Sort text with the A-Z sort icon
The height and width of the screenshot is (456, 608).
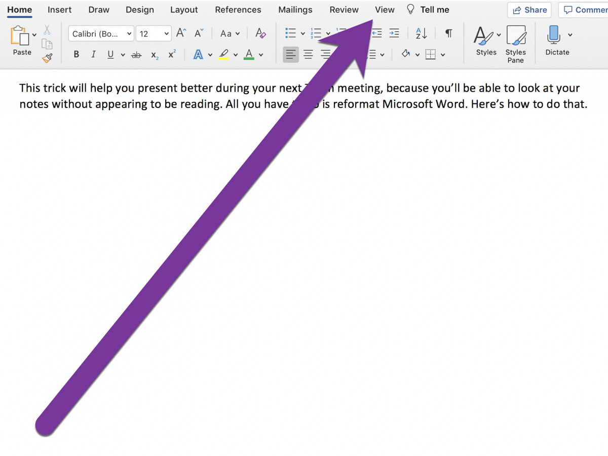point(421,33)
